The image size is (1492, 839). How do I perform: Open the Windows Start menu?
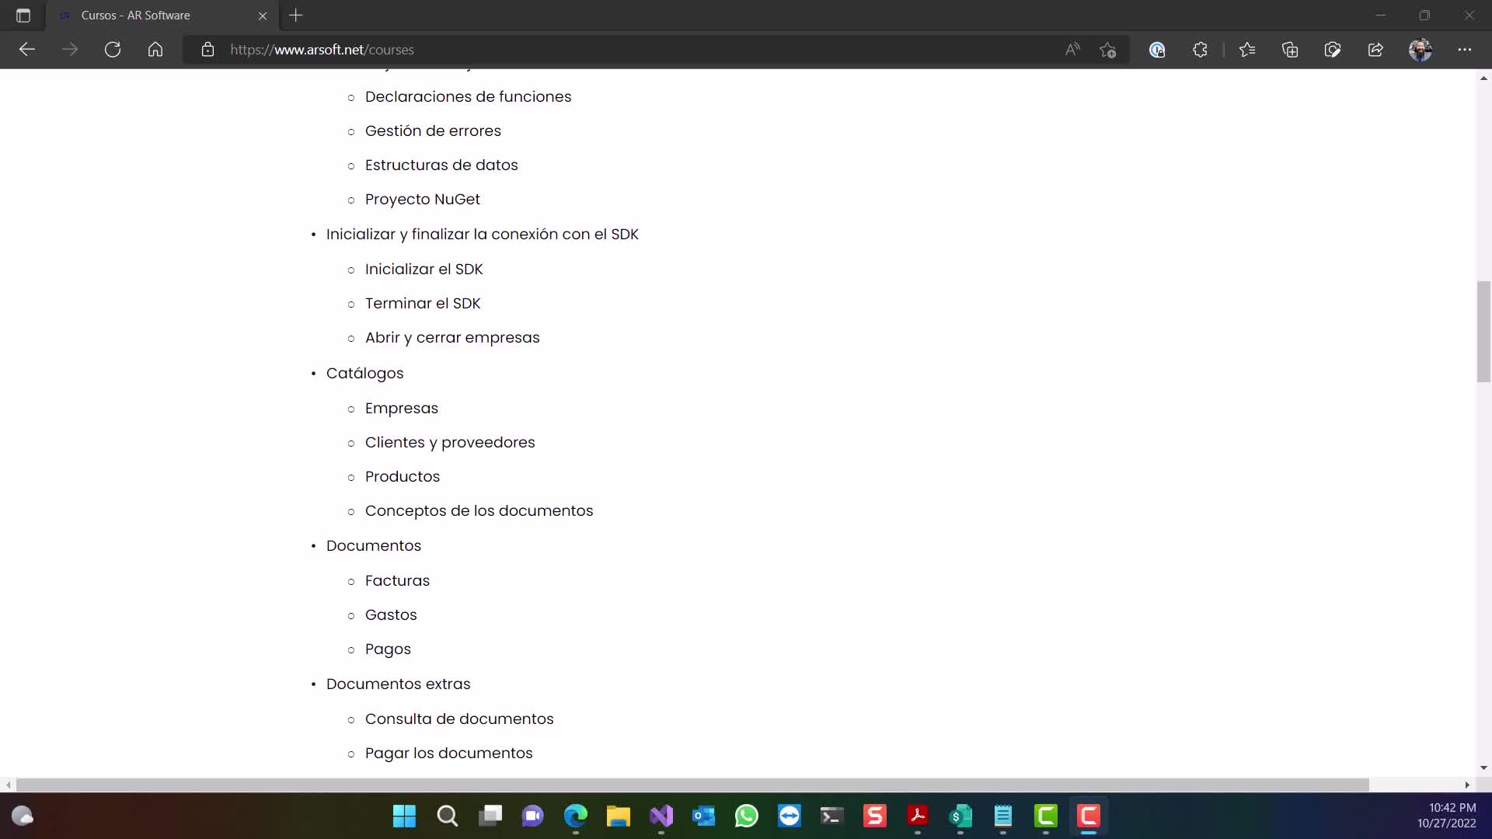click(404, 816)
